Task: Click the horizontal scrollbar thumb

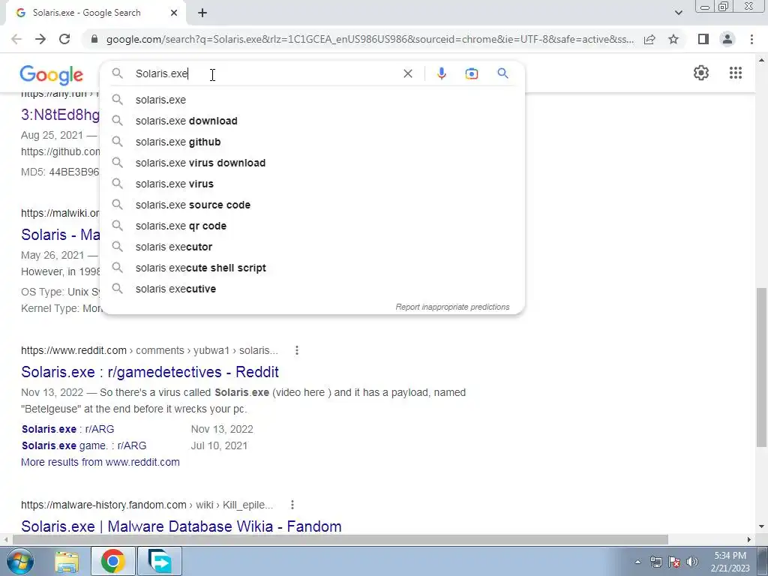Action: 340,539
